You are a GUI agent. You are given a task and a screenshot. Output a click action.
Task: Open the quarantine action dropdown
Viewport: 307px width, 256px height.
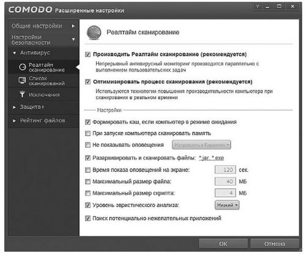(201, 145)
